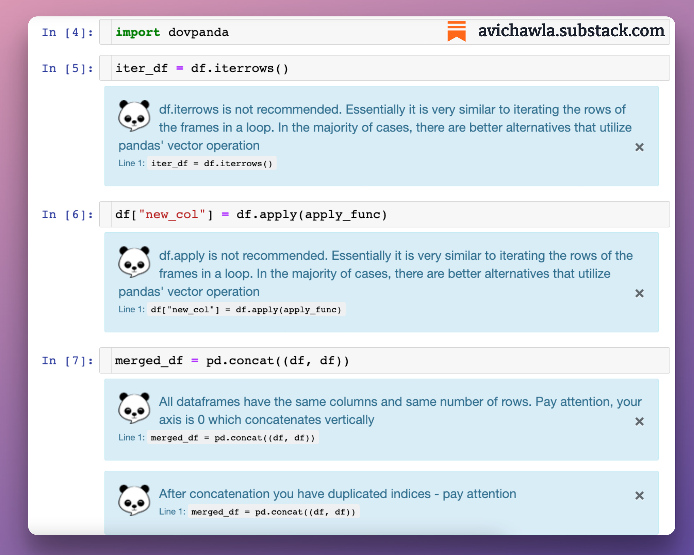Screen dimensions: 694x555
Task: Select the merged_df pd.concat code cell
Action: (419, 360)
